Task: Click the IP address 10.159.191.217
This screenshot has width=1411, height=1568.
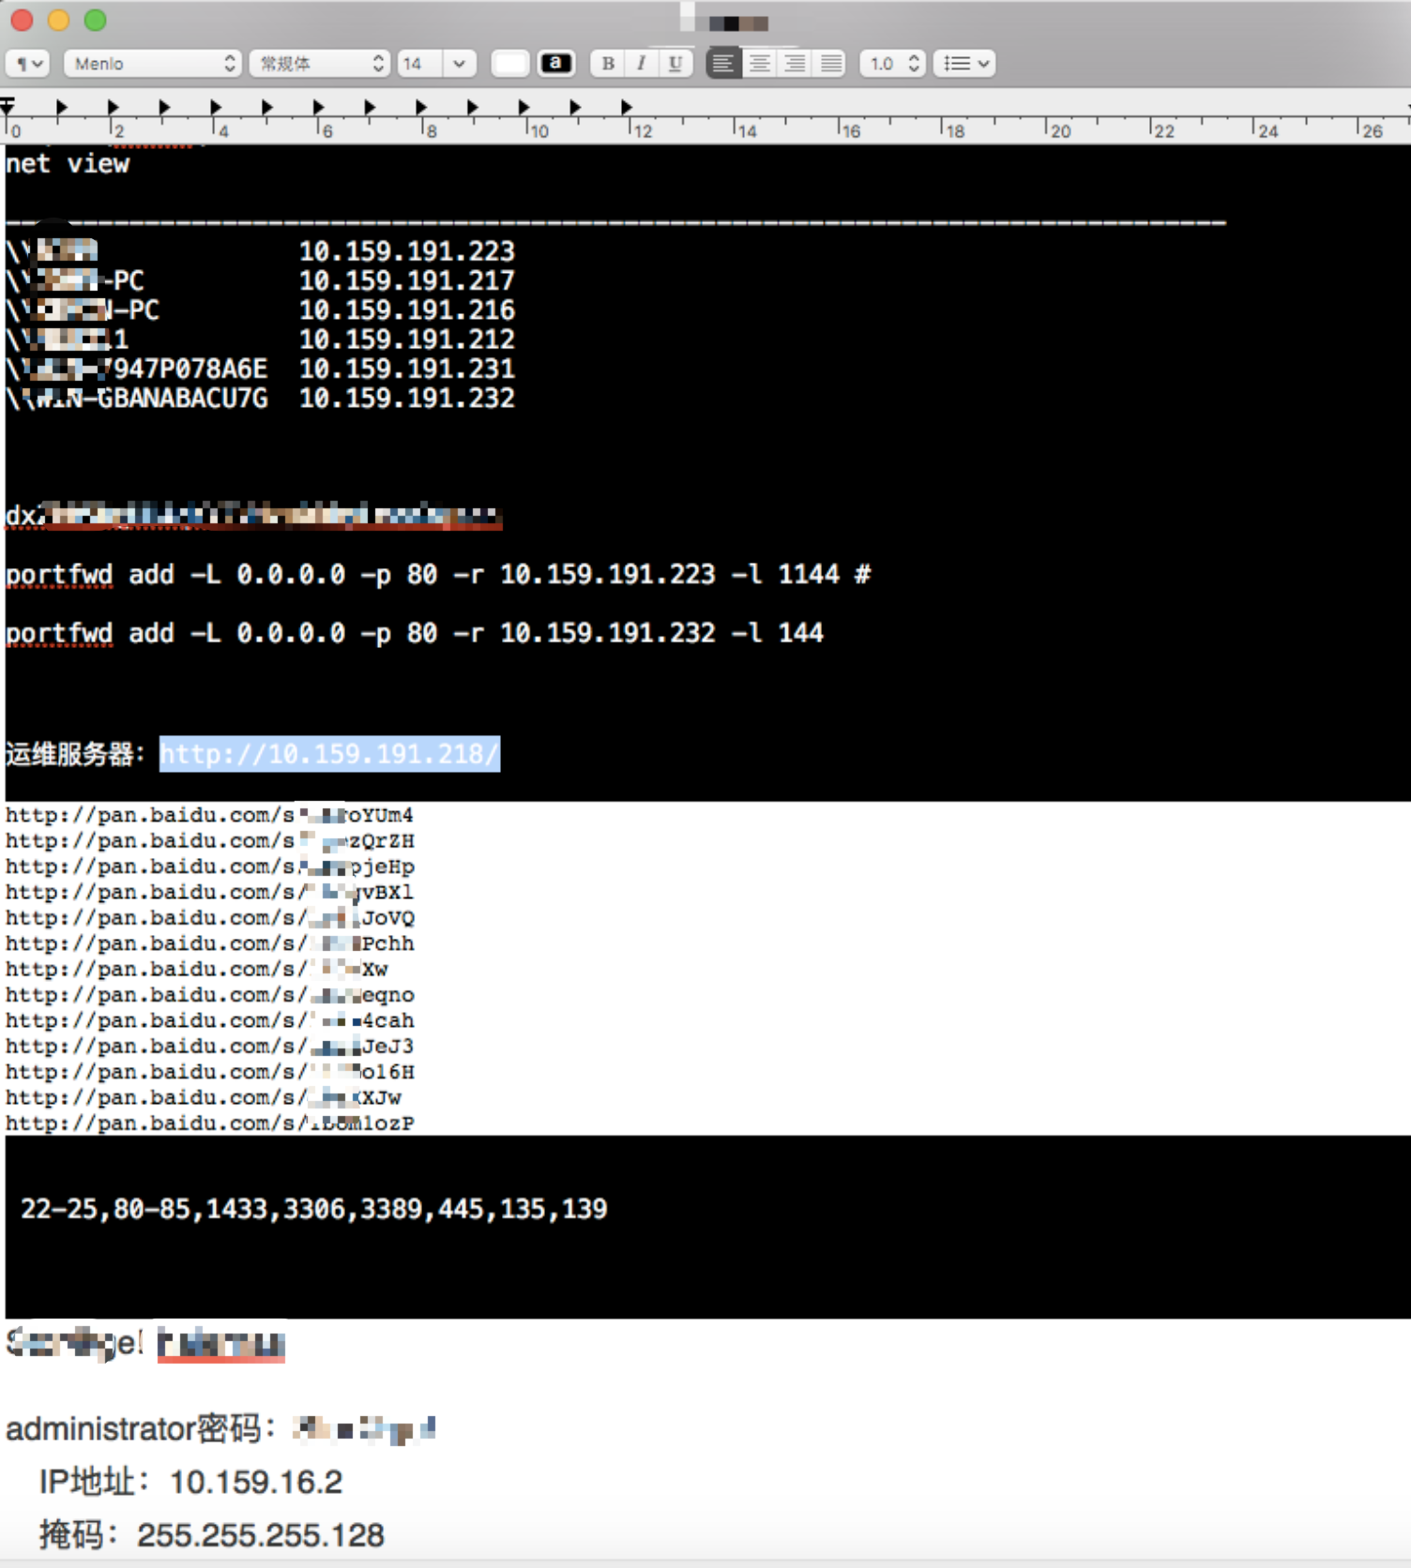Action: coord(406,280)
